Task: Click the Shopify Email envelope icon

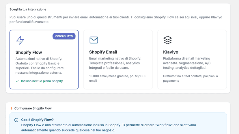Action: pos(94,40)
